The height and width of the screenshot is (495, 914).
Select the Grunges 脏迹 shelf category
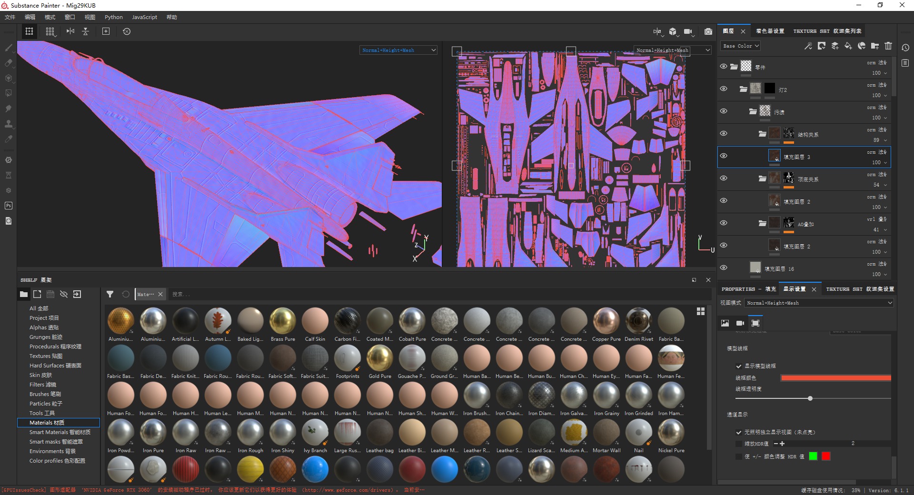(46, 337)
